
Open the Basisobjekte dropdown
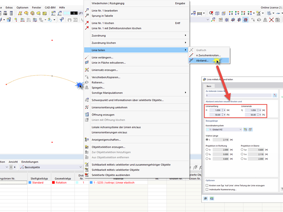[51, 167]
